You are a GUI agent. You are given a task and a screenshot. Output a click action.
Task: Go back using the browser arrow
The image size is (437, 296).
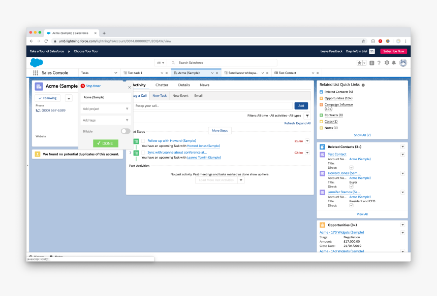(x=31, y=41)
